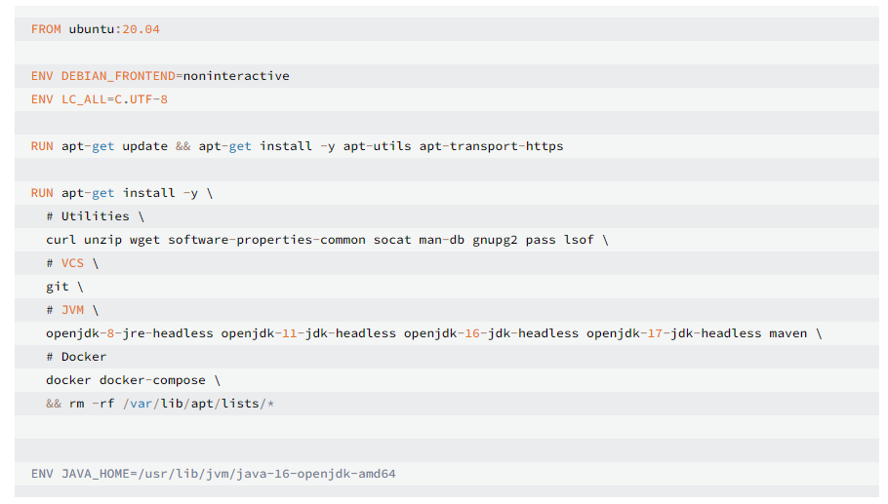Click openjdk-8-jre-headless package
Image resolution: width=888 pixels, height=504 pixels.
[130, 333]
